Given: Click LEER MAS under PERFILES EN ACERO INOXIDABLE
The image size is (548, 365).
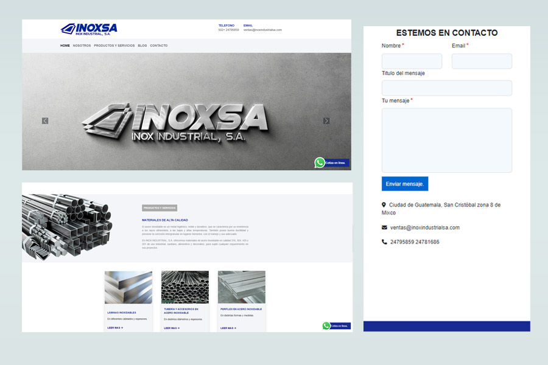Looking at the screenshot, I should click(x=228, y=327).
